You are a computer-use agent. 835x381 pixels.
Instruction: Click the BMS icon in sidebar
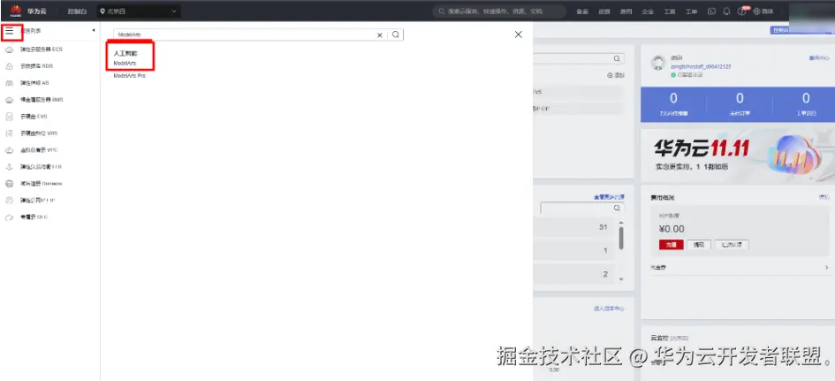click(x=9, y=100)
